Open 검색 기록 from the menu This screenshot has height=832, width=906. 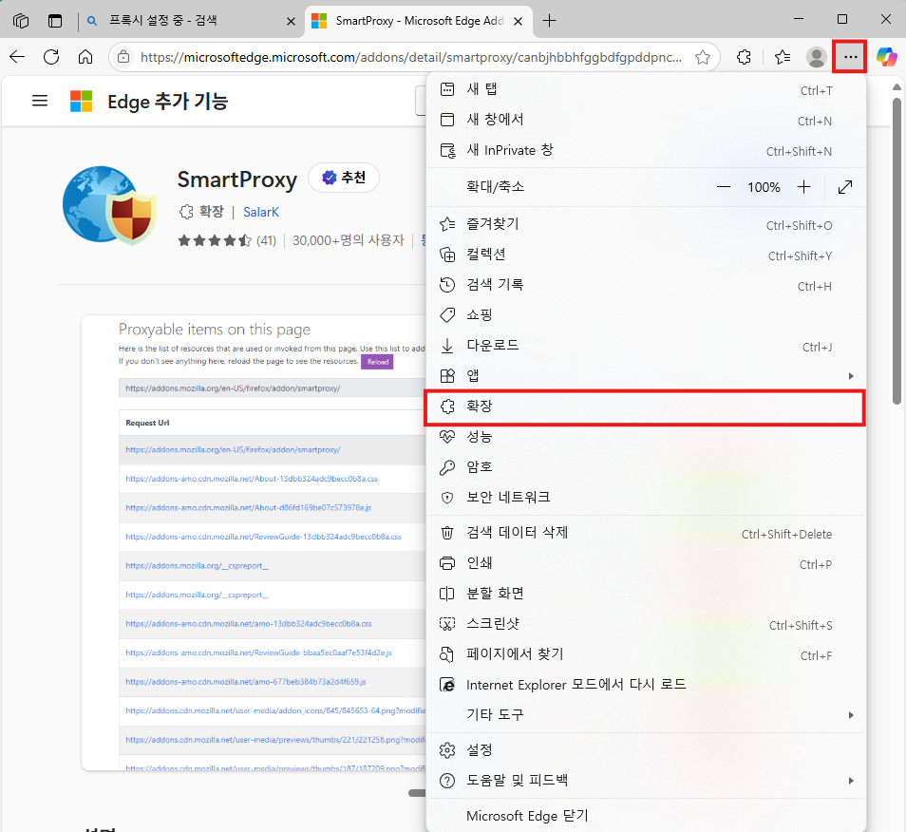(x=646, y=285)
